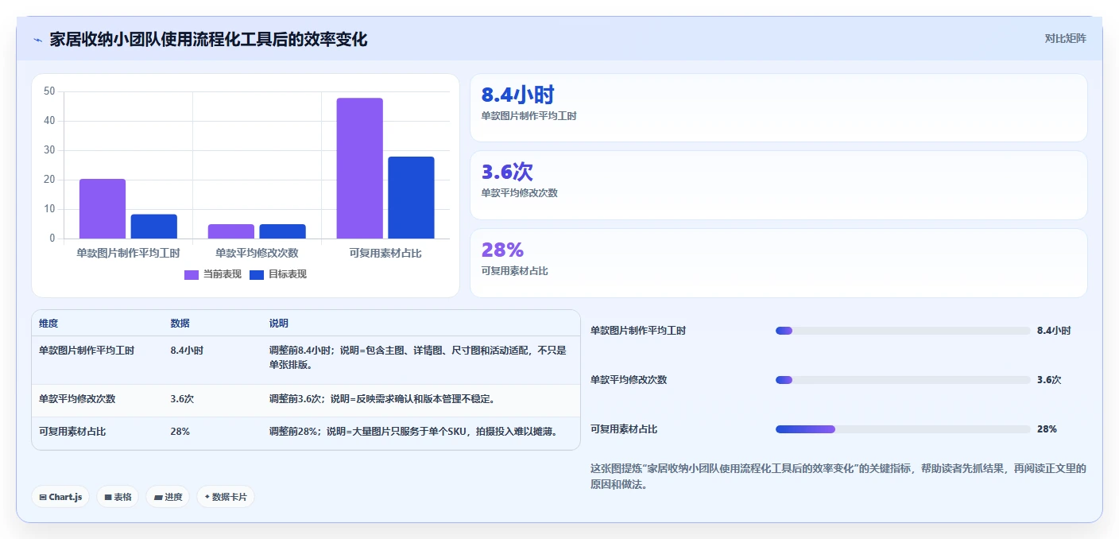The height and width of the screenshot is (539, 1119).
Task: Click table data cell 28%
Action: [180, 432]
